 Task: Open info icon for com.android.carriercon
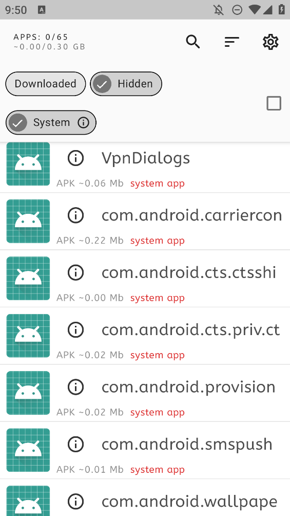point(75,215)
